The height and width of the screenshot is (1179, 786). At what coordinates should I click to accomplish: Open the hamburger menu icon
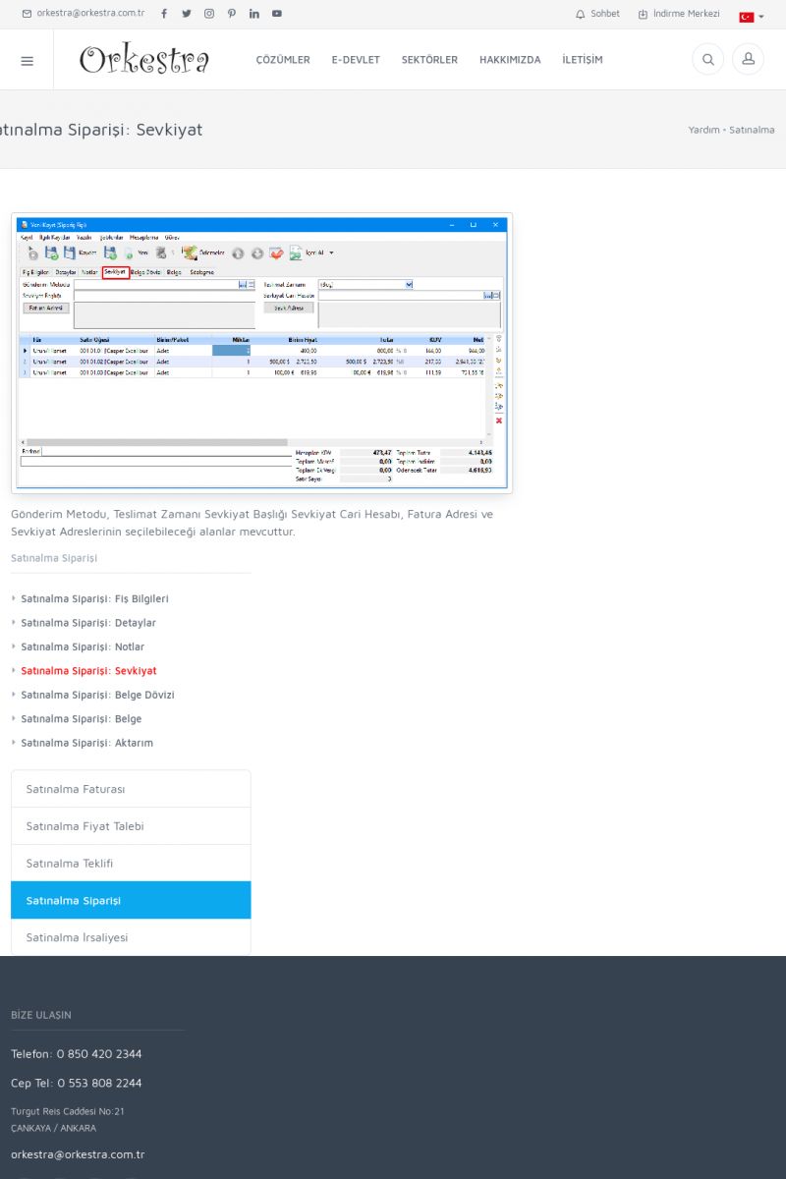click(x=27, y=60)
